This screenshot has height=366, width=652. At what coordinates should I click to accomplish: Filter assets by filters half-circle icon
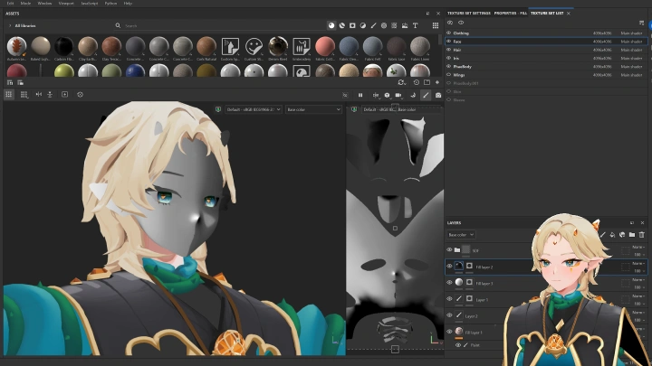(x=363, y=25)
